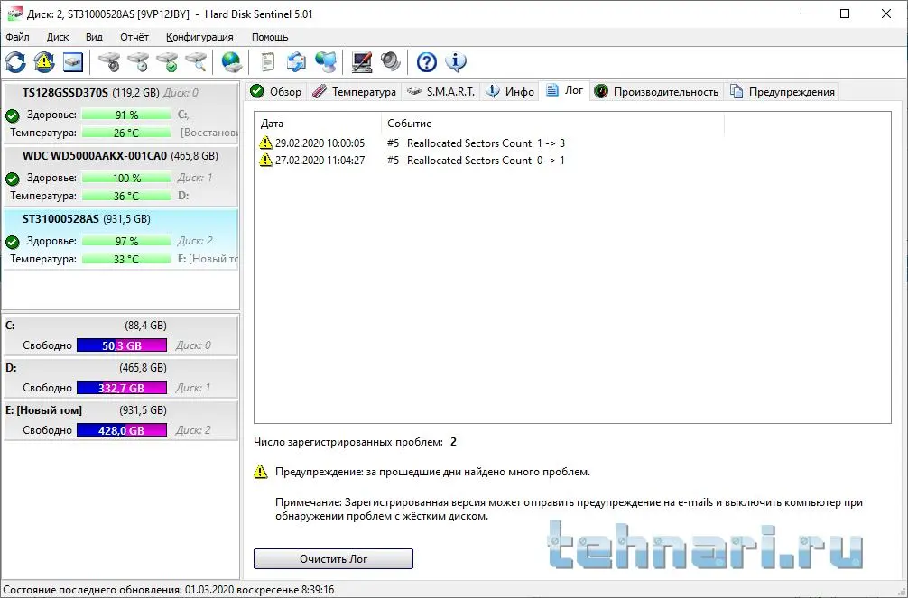Click the C: free space bar 50,3 GB
908x598 pixels.
[x=122, y=345]
